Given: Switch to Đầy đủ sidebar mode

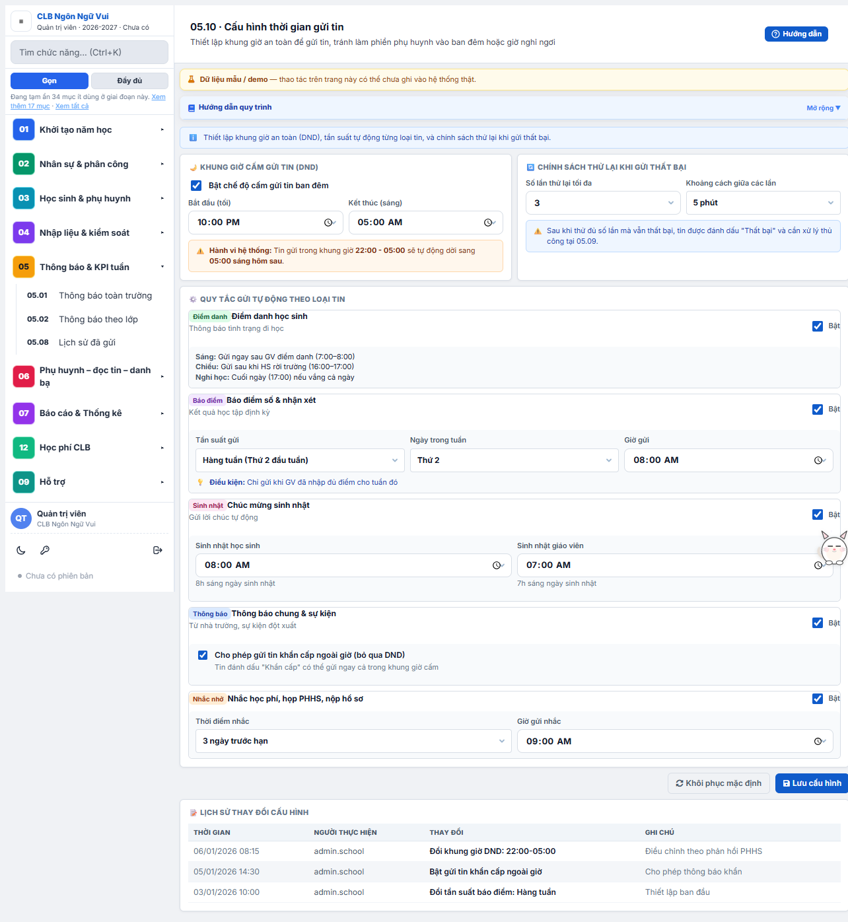Looking at the screenshot, I should click(129, 81).
